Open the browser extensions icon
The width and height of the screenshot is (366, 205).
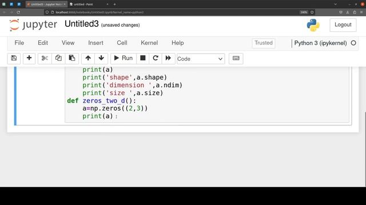355,12
